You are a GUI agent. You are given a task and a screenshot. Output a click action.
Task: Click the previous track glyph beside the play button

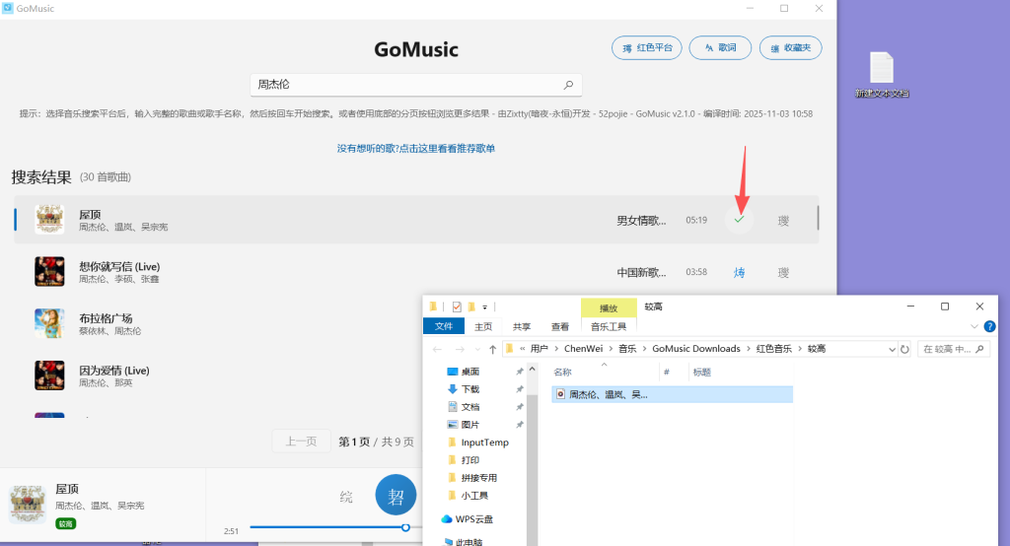tap(346, 496)
